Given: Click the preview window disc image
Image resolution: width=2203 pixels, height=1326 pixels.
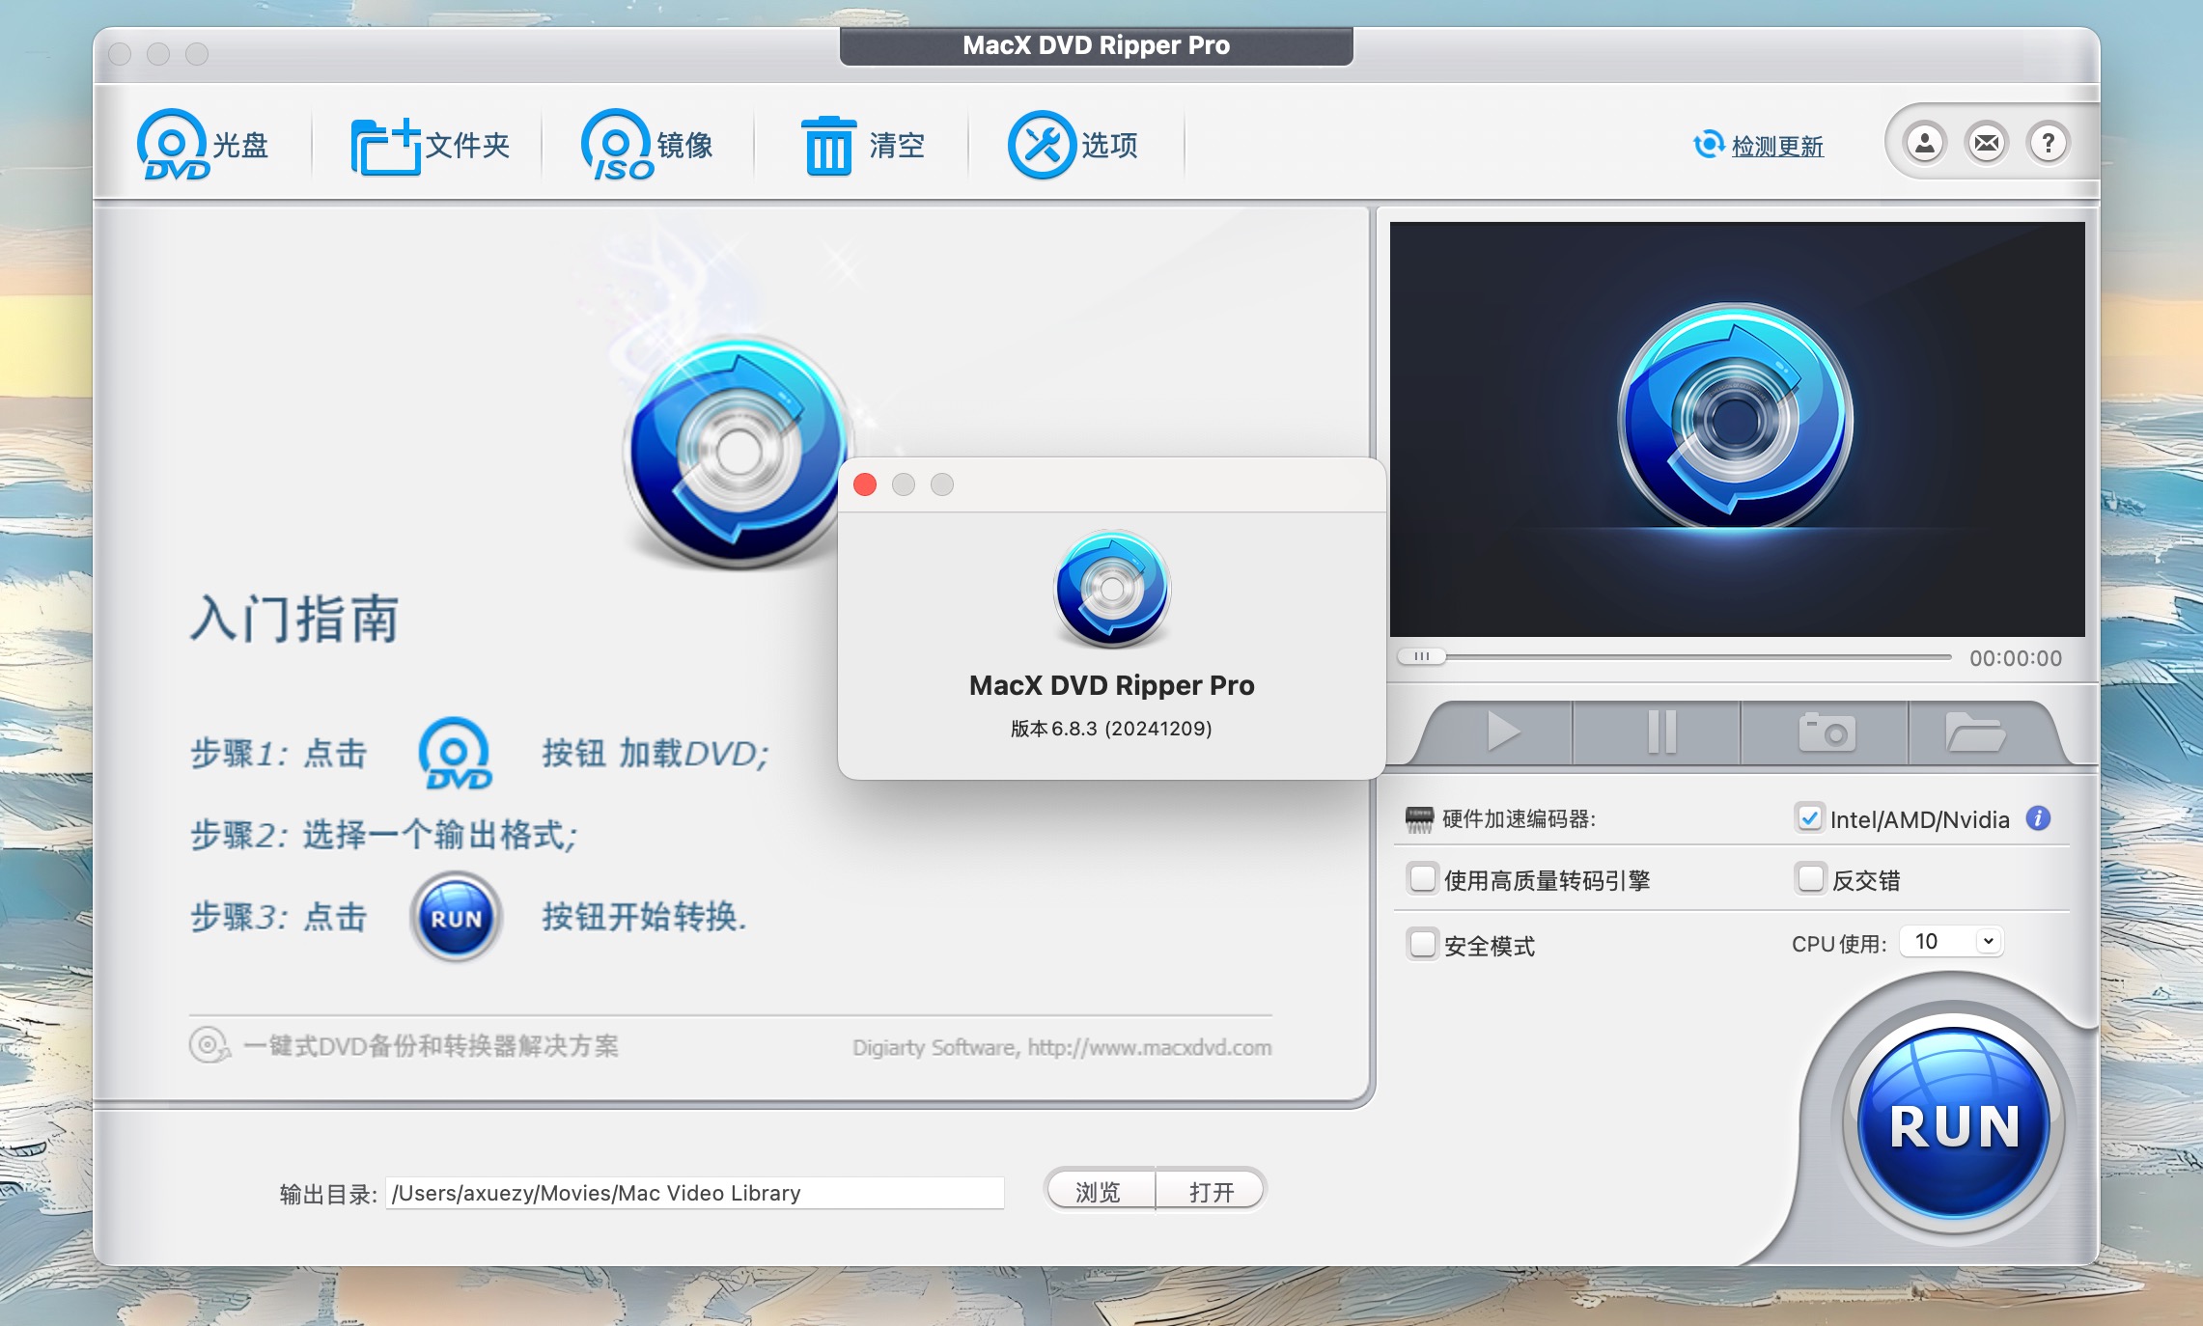Looking at the screenshot, I should 1736,417.
